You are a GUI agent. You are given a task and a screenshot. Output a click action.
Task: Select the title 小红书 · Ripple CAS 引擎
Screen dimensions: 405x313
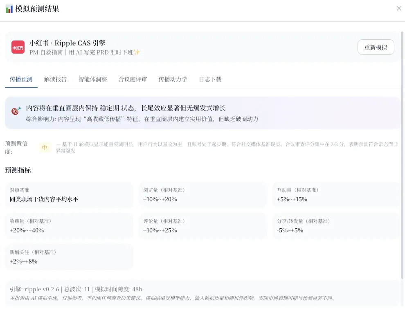pos(67,43)
